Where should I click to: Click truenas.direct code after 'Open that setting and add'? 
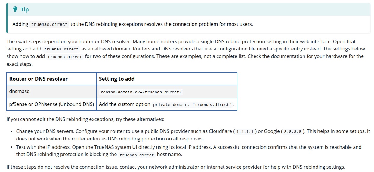point(61,49)
